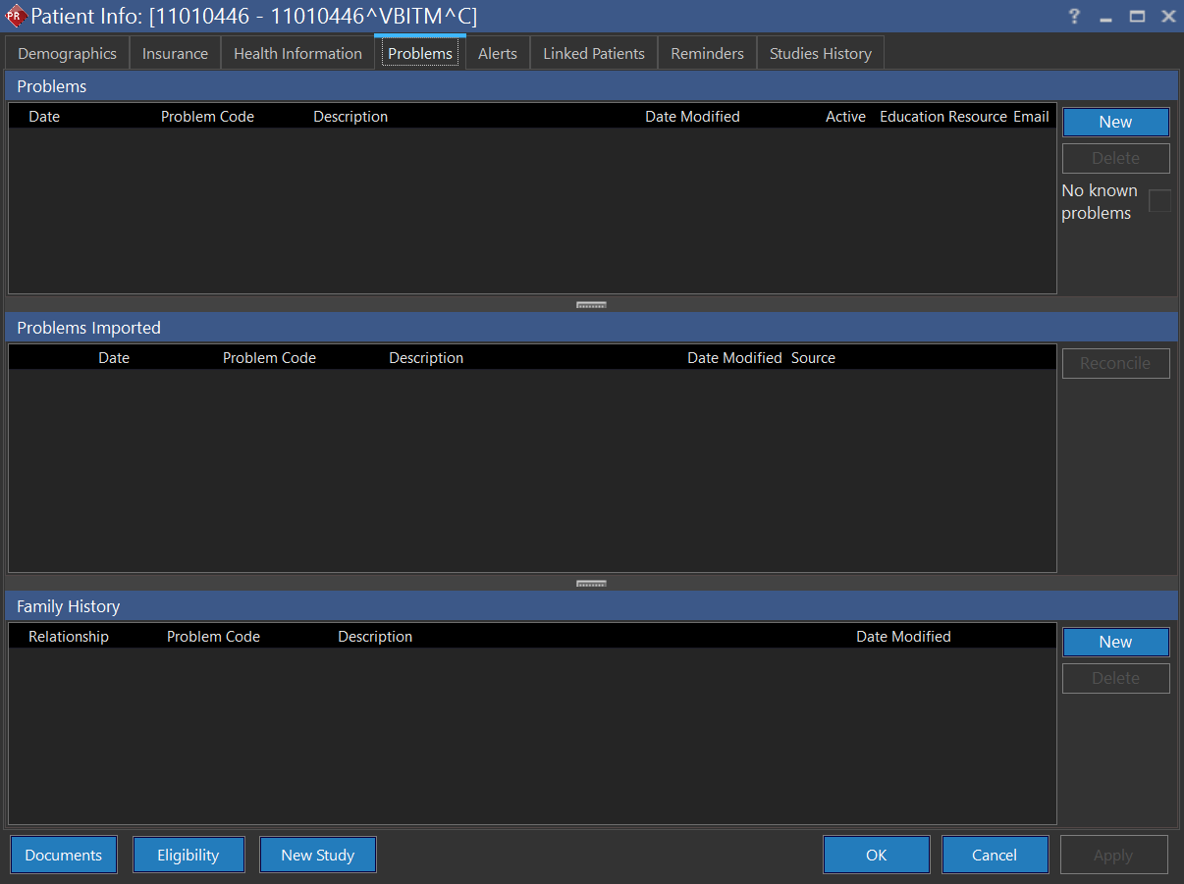Click New in the Family History section
This screenshot has width=1184, height=884.
[x=1115, y=642]
